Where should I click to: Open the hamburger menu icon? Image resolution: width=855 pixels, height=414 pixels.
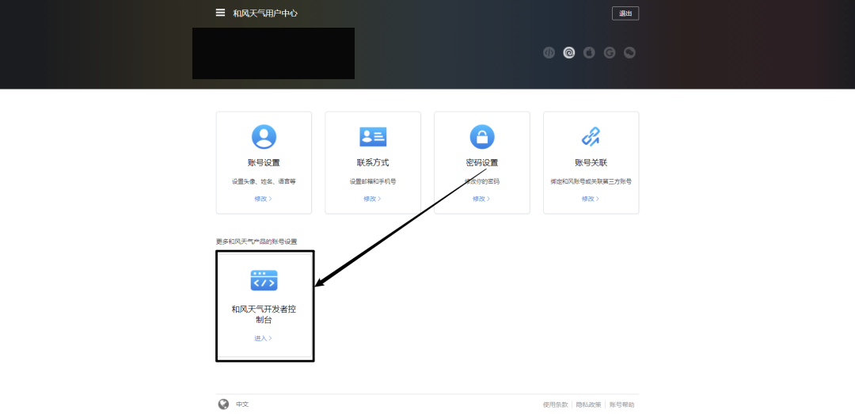pos(220,13)
